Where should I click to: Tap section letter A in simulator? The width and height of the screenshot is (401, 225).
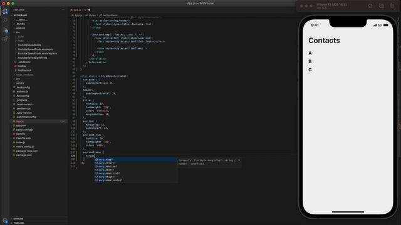tap(310, 53)
